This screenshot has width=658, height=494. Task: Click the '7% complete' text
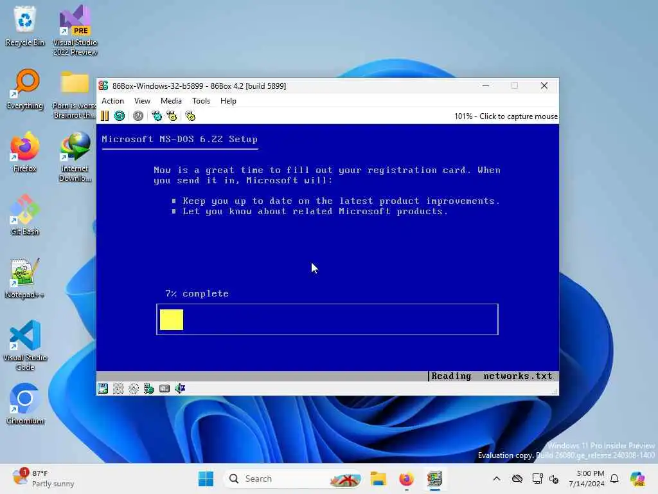coord(197,293)
